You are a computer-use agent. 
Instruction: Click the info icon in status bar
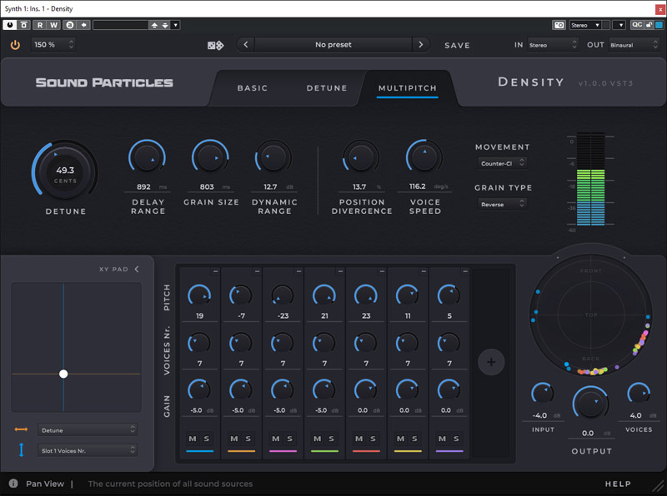click(14, 484)
